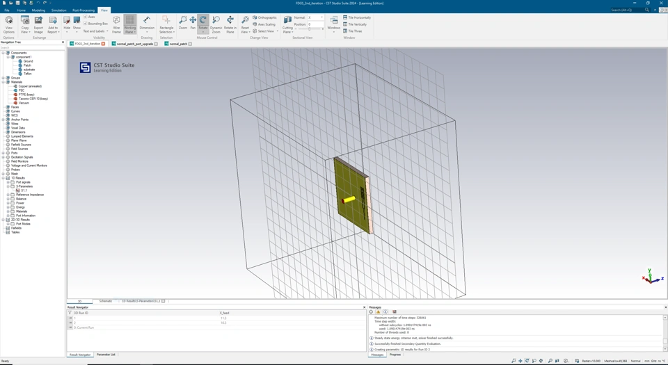
Task: Click the save icon in title bar
Action: 18,3
